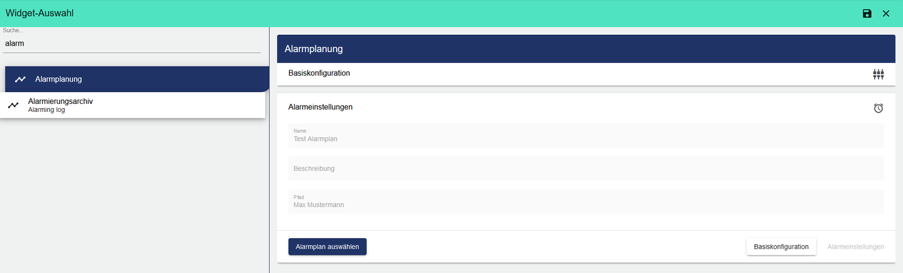The height and width of the screenshot is (273, 903).
Task: Select the Alarmplanung widget entry label
Action: [58, 80]
